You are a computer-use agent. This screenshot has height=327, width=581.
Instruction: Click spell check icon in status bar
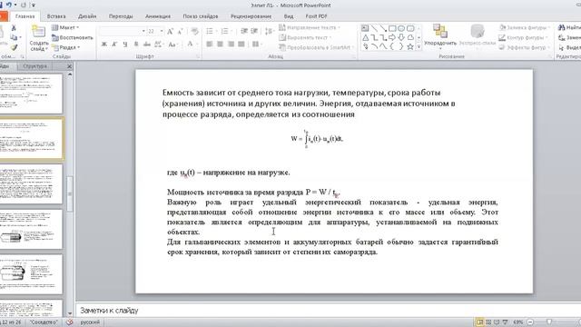[x=69, y=322]
